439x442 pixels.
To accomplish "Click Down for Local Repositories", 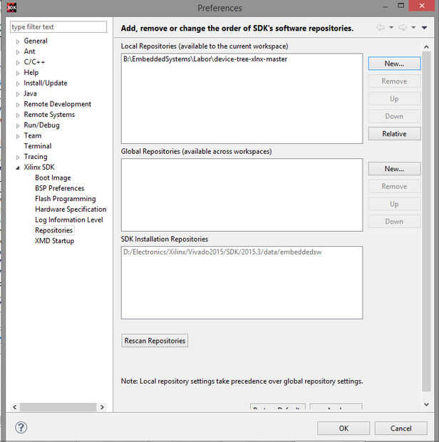I will pyautogui.click(x=394, y=116).
